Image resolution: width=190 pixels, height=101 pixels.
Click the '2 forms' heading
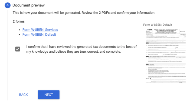(x=19, y=21)
